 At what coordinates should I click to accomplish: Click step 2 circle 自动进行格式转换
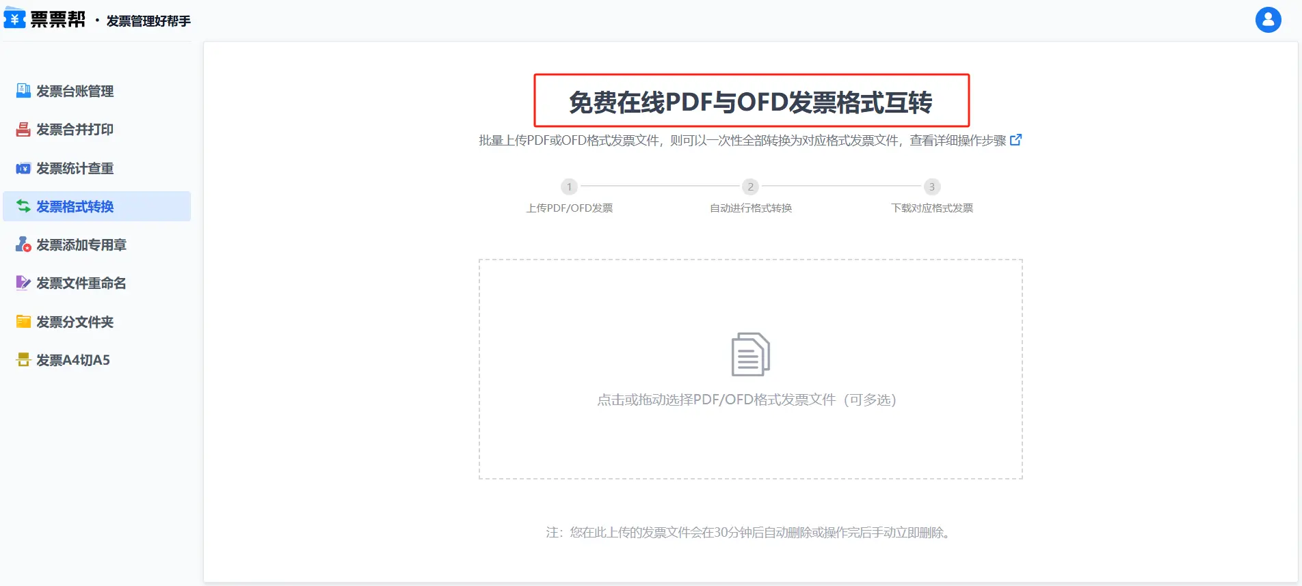(750, 186)
